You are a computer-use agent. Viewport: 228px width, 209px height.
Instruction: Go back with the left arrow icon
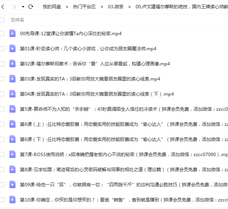[3, 7]
